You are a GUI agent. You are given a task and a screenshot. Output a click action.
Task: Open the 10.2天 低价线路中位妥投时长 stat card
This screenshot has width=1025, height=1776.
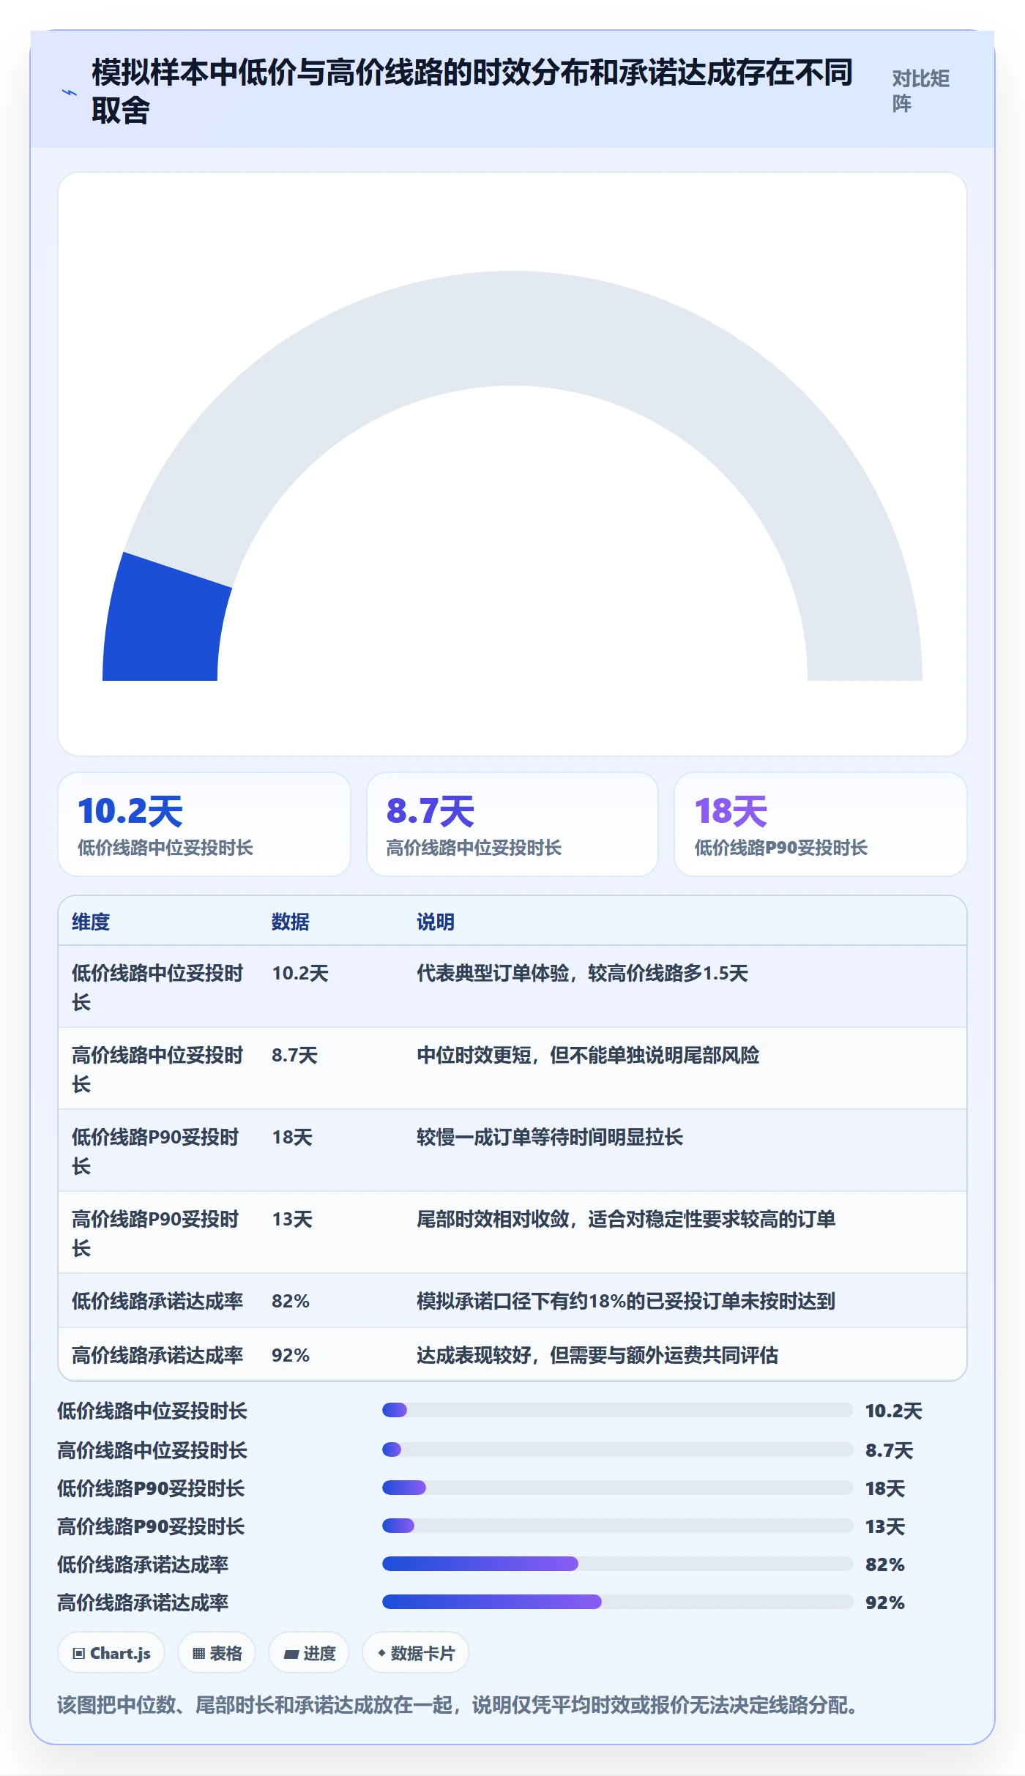coord(204,824)
